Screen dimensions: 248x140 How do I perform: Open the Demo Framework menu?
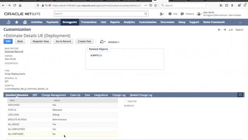coord(214,22)
